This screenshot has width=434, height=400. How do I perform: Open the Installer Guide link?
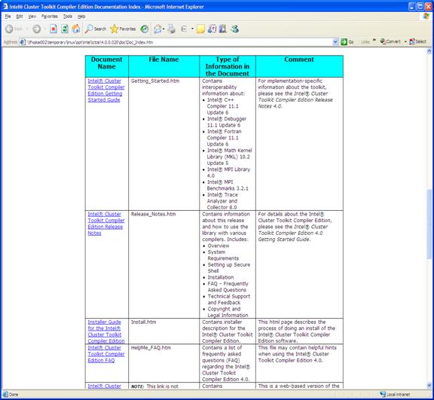(106, 331)
